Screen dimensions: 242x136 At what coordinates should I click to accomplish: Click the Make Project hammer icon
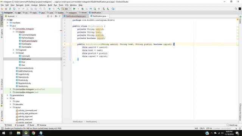59,9
